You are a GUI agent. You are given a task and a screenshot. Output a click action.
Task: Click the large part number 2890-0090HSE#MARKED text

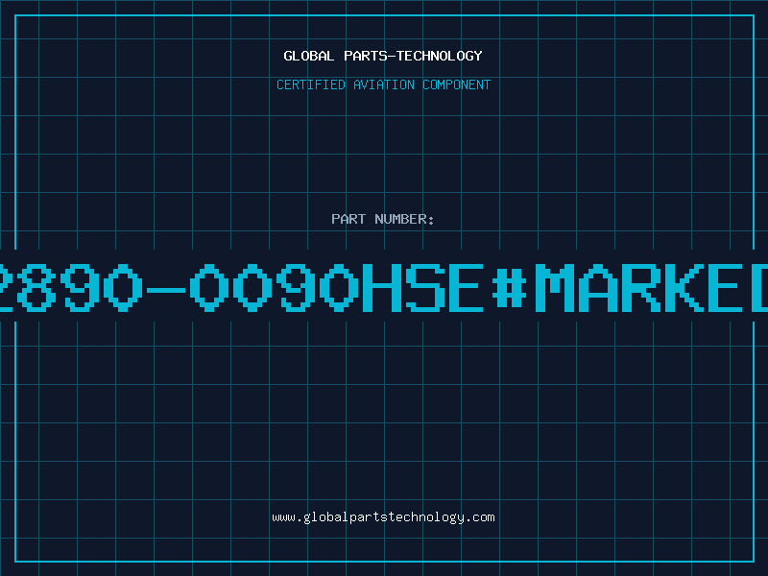384,287
